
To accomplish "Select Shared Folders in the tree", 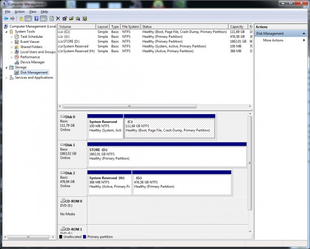I will [x=31, y=47].
